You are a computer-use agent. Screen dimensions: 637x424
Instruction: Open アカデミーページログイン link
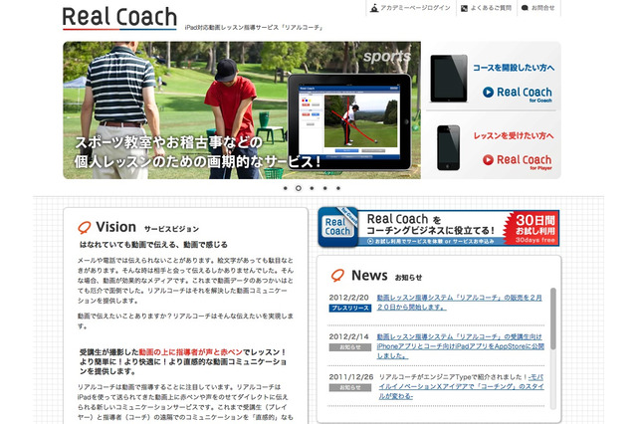[x=414, y=8]
